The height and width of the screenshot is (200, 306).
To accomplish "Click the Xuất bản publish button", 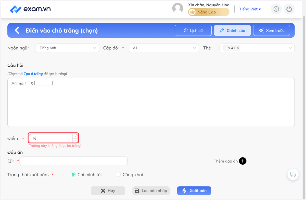I will point(194,191).
